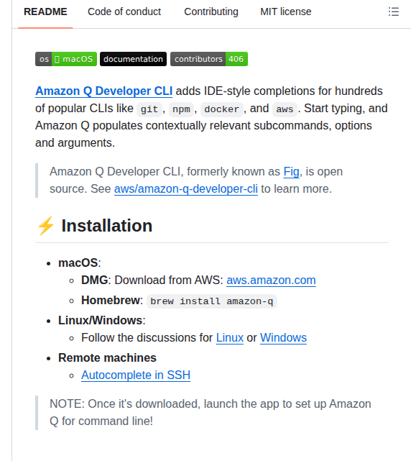This screenshot has width=411, height=461.
Task: Switch to the README tab
Action: (x=45, y=12)
